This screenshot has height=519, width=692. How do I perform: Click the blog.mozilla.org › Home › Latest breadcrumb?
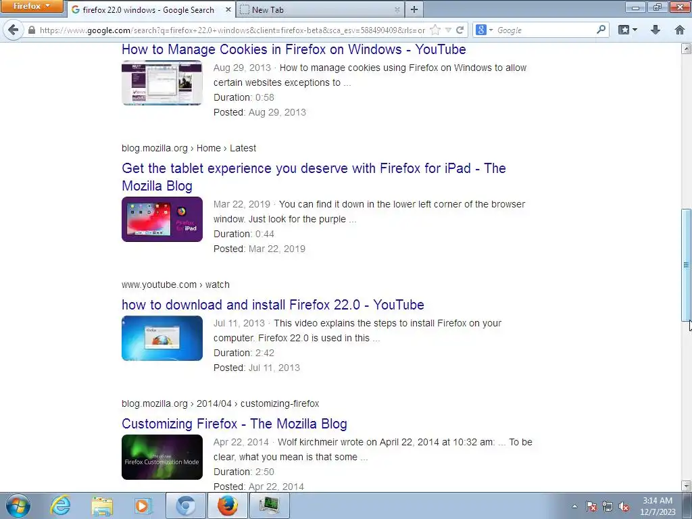189,148
